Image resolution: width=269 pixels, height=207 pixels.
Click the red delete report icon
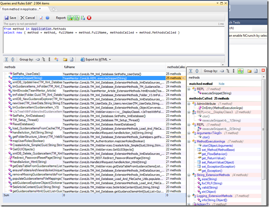(x=89, y=18)
